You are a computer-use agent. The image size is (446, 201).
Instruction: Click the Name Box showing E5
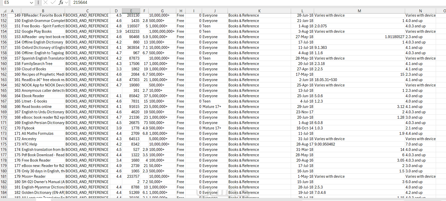point(16,3)
